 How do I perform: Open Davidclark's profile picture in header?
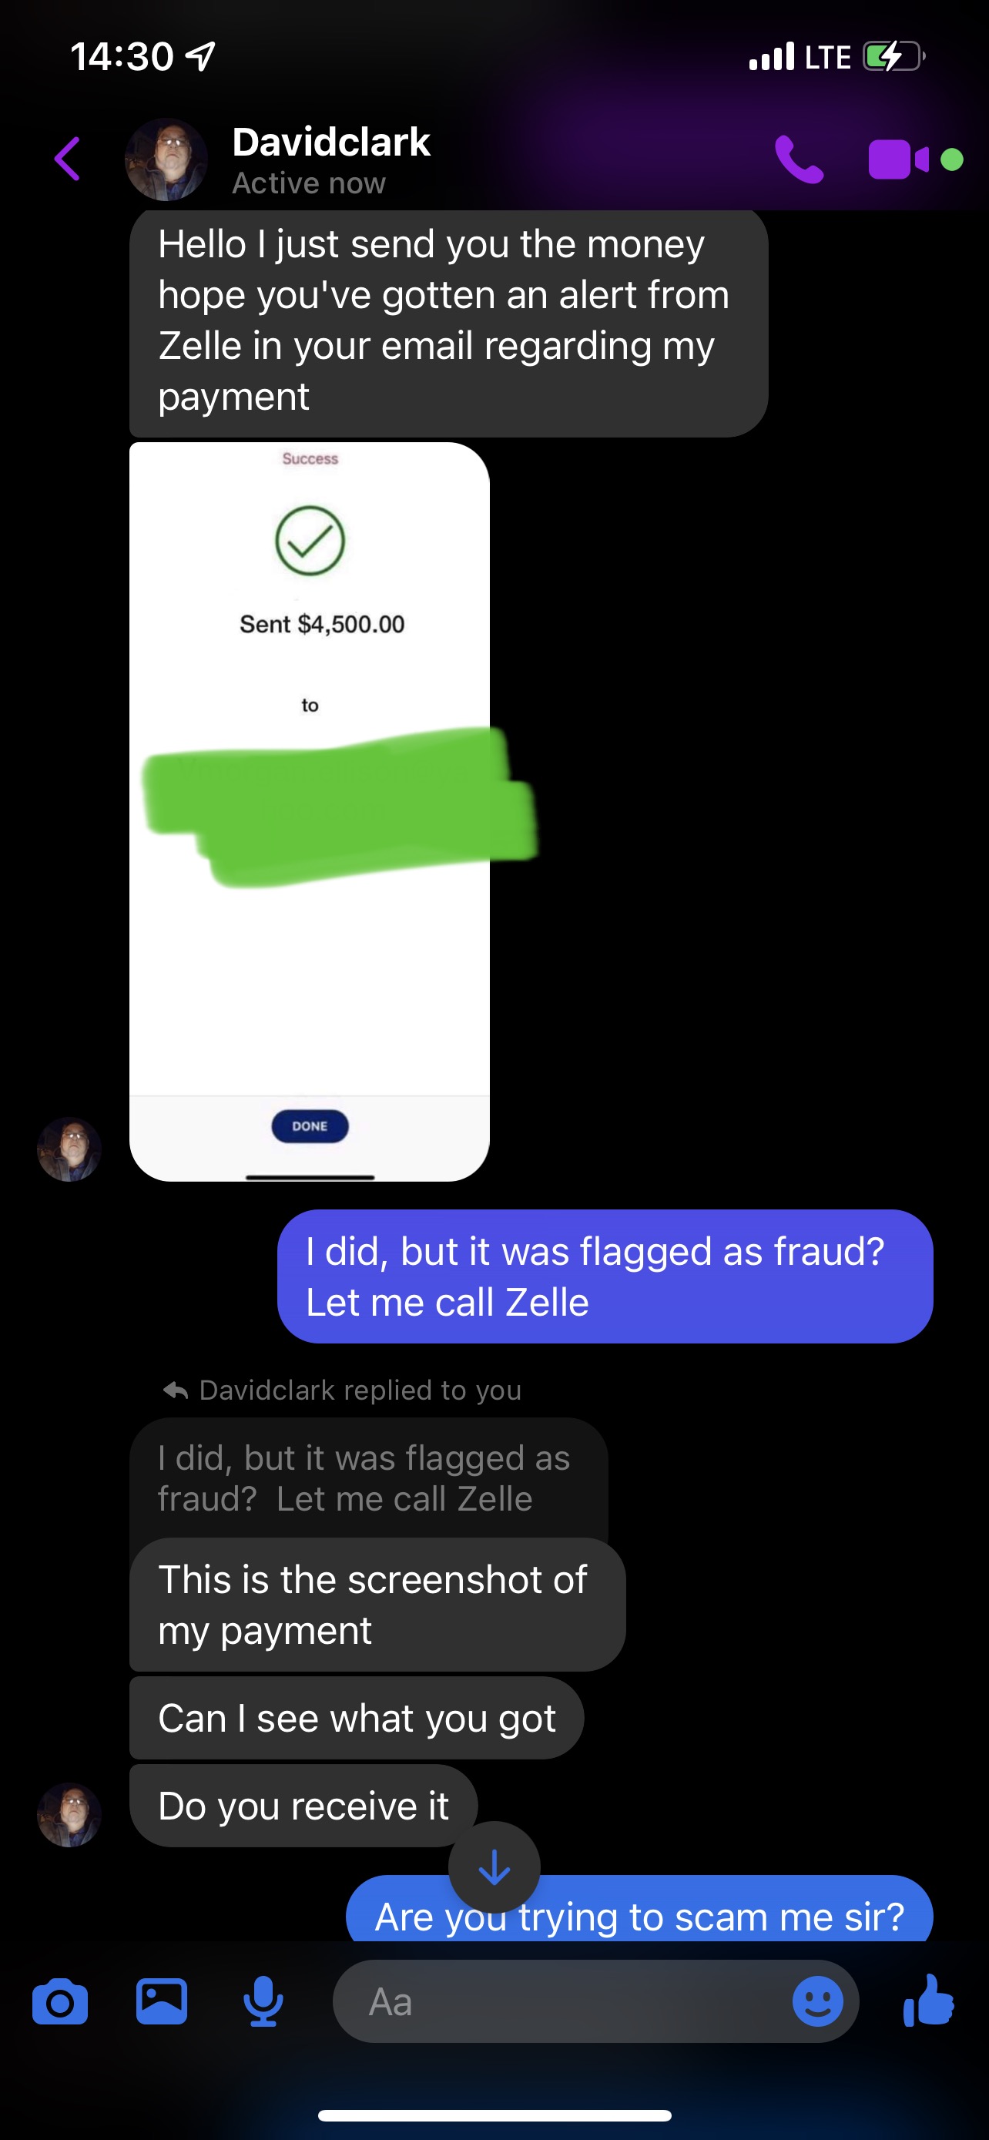tap(166, 159)
